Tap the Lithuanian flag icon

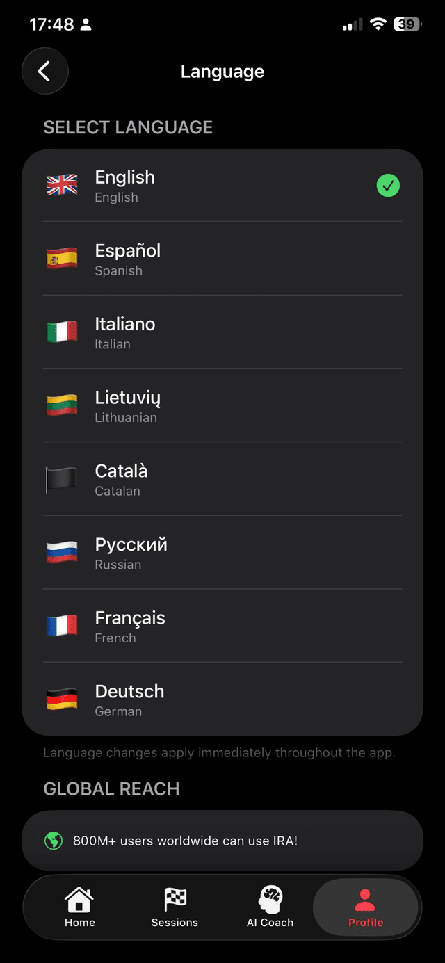(61, 406)
